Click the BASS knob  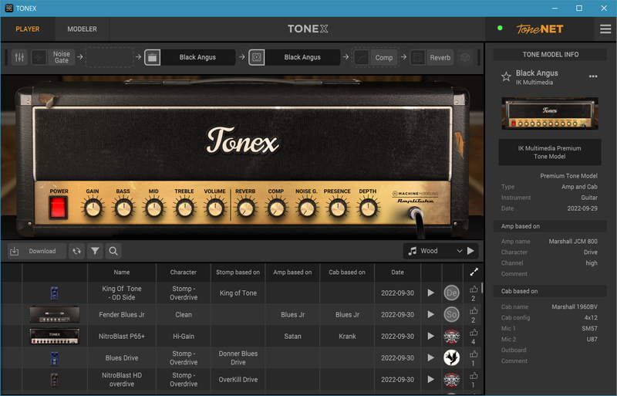(x=123, y=208)
